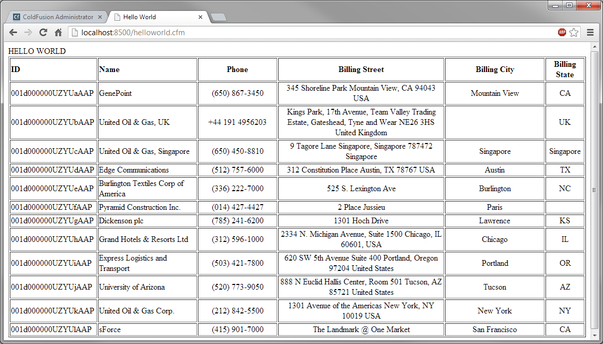Reload the page with the refresh icon

click(43, 33)
